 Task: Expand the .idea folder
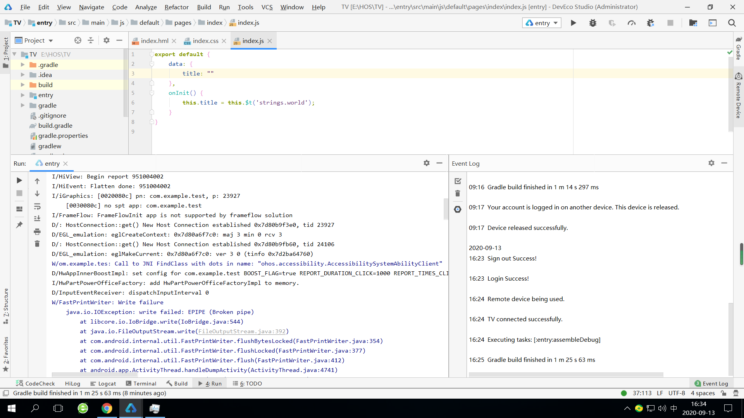[22, 75]
